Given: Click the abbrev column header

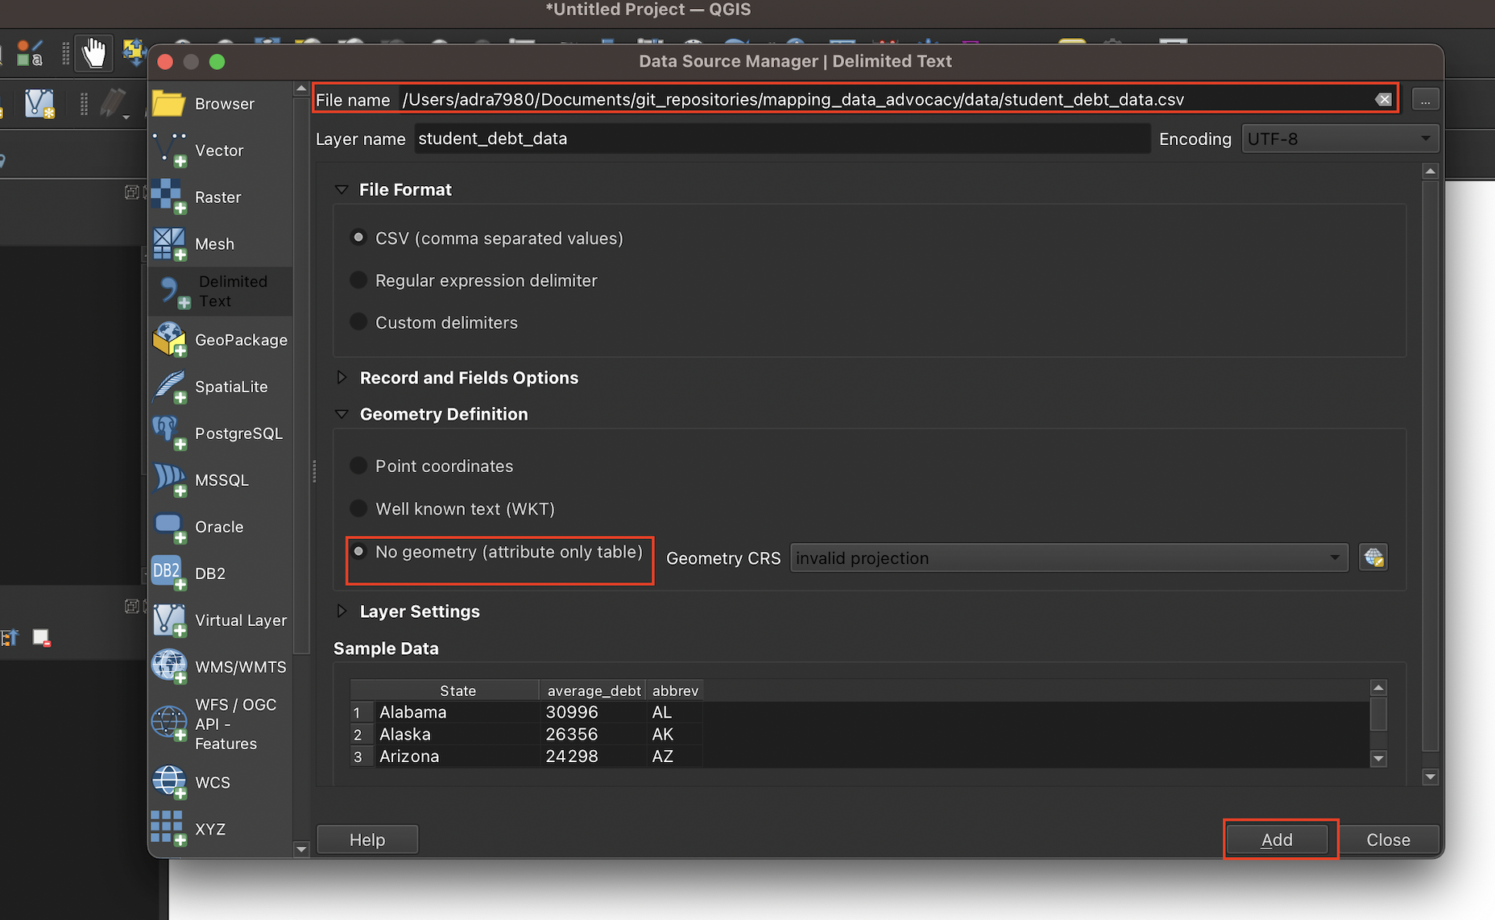Looking at the screenshot, I should coord(675,690).
